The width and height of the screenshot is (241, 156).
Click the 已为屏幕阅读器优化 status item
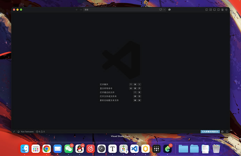click(x=210, y=132)
